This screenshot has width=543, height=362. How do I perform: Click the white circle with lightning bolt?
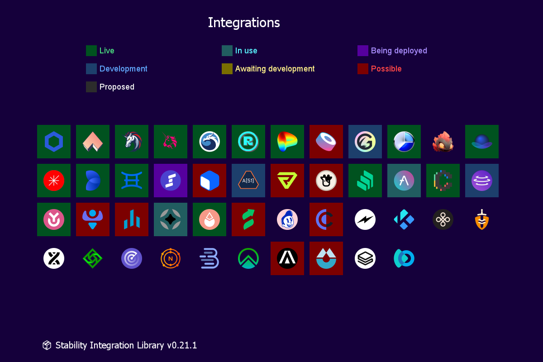click(x=365, y=219)
